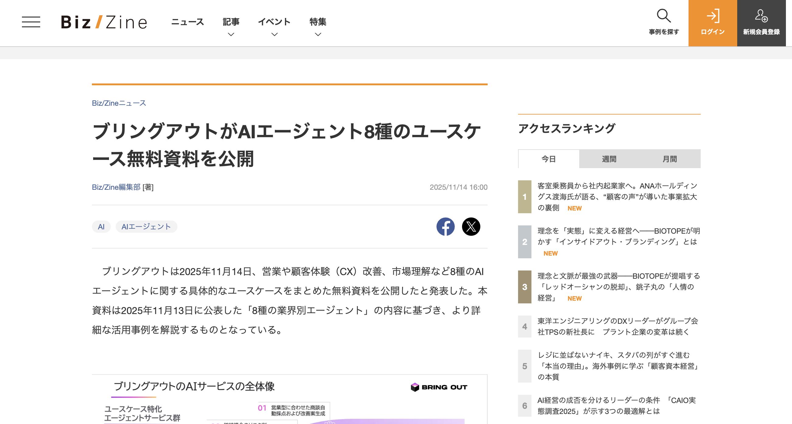Viewport: 792px width, 424px height.
Task: Click the BRING OUT service overview image
Action: coord(289,400)
